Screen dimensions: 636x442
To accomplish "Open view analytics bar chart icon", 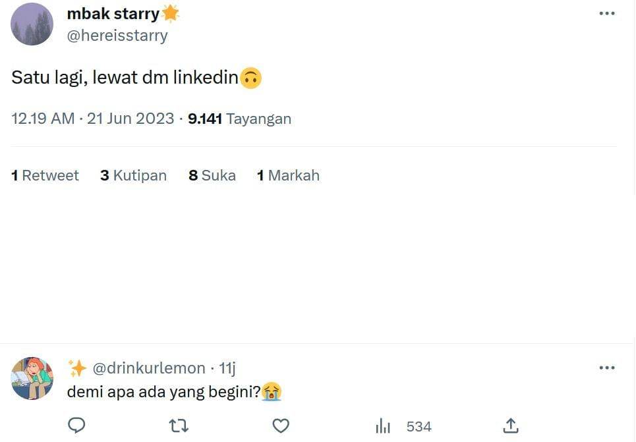I will (x=383, y=427).
